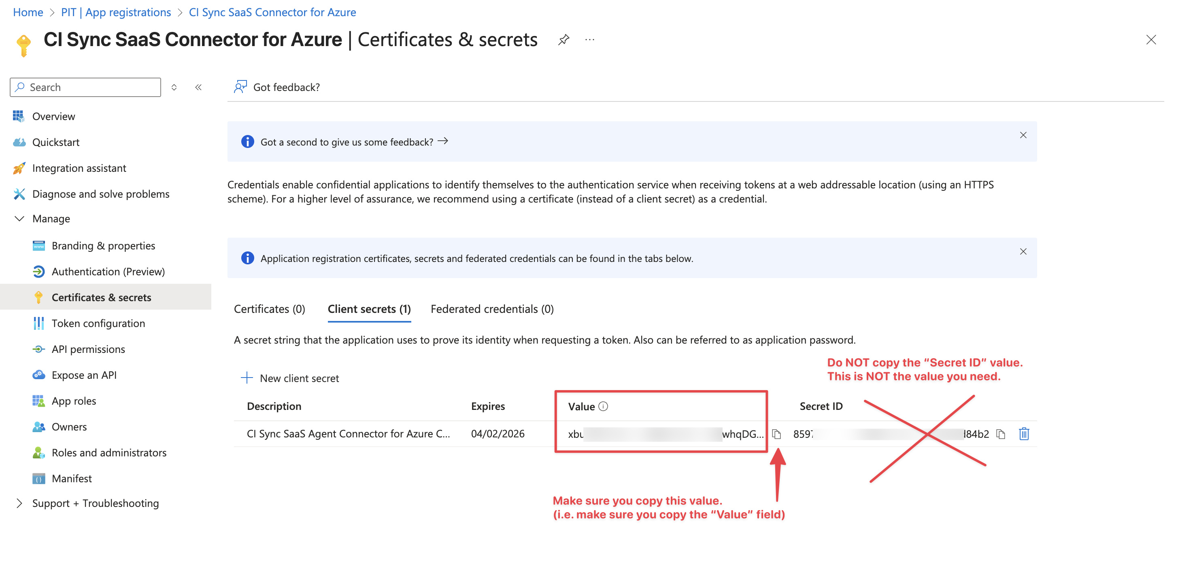Collapse the Manage section
The width and height of the screenshot is (1178, 574).
click(x=19, y=219)
